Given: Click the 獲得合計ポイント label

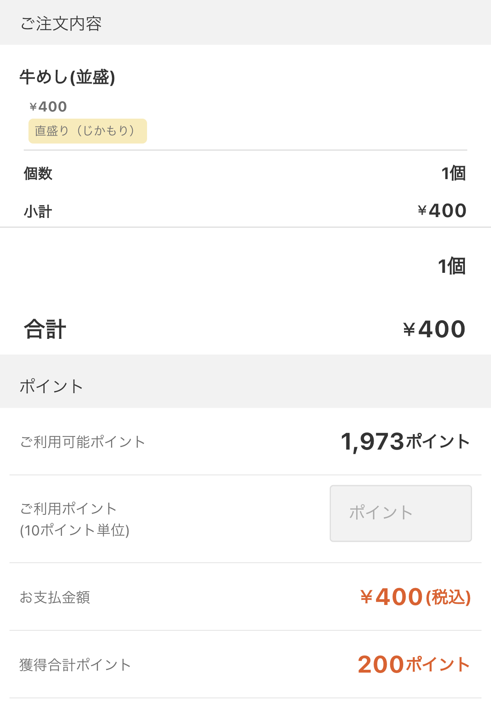Looking at the screenshot, I should click(x=75, y=665).
